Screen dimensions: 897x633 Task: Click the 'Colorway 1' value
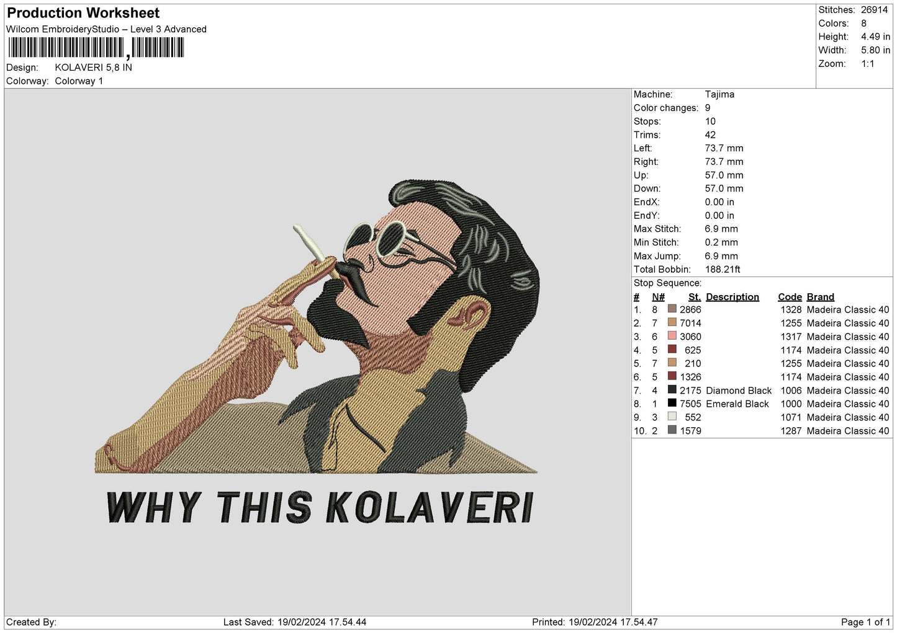coord(79,81)
